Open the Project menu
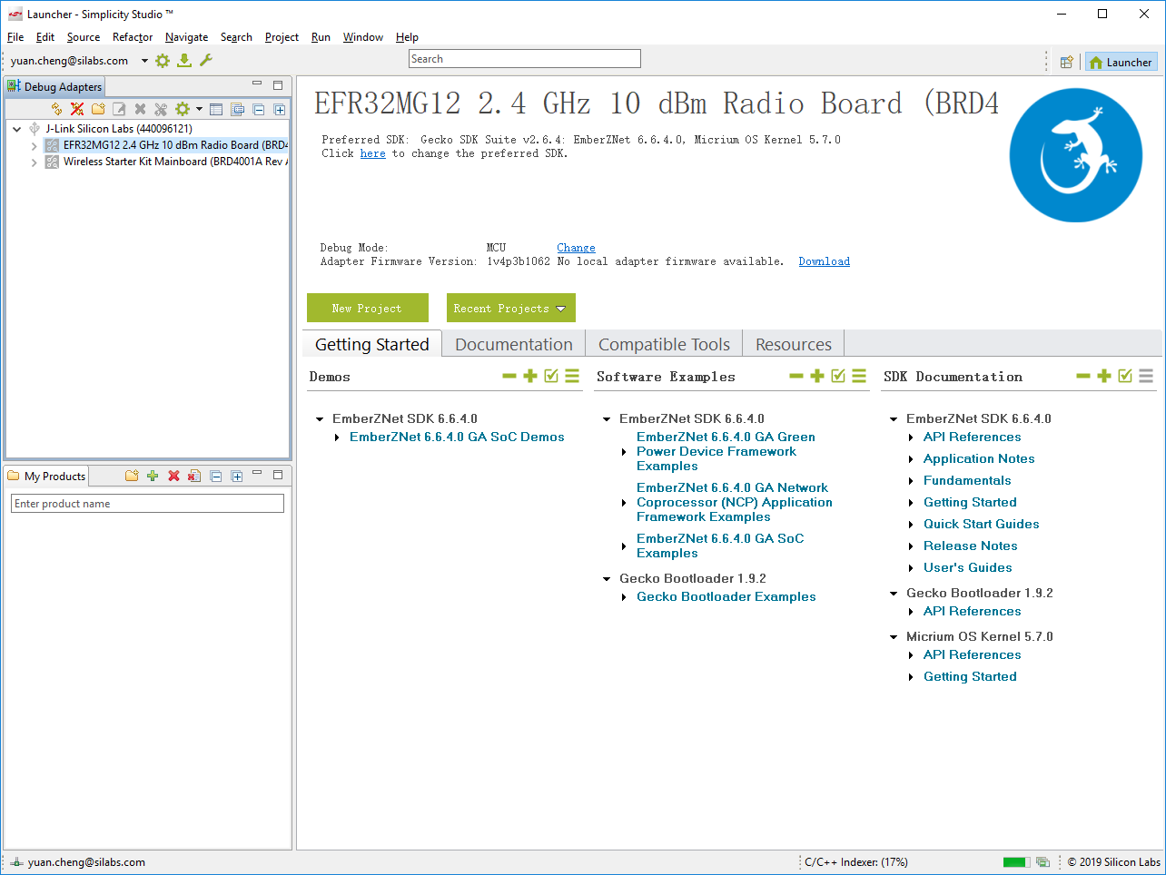Screen dimensions: 1166x875 (282, 37)
